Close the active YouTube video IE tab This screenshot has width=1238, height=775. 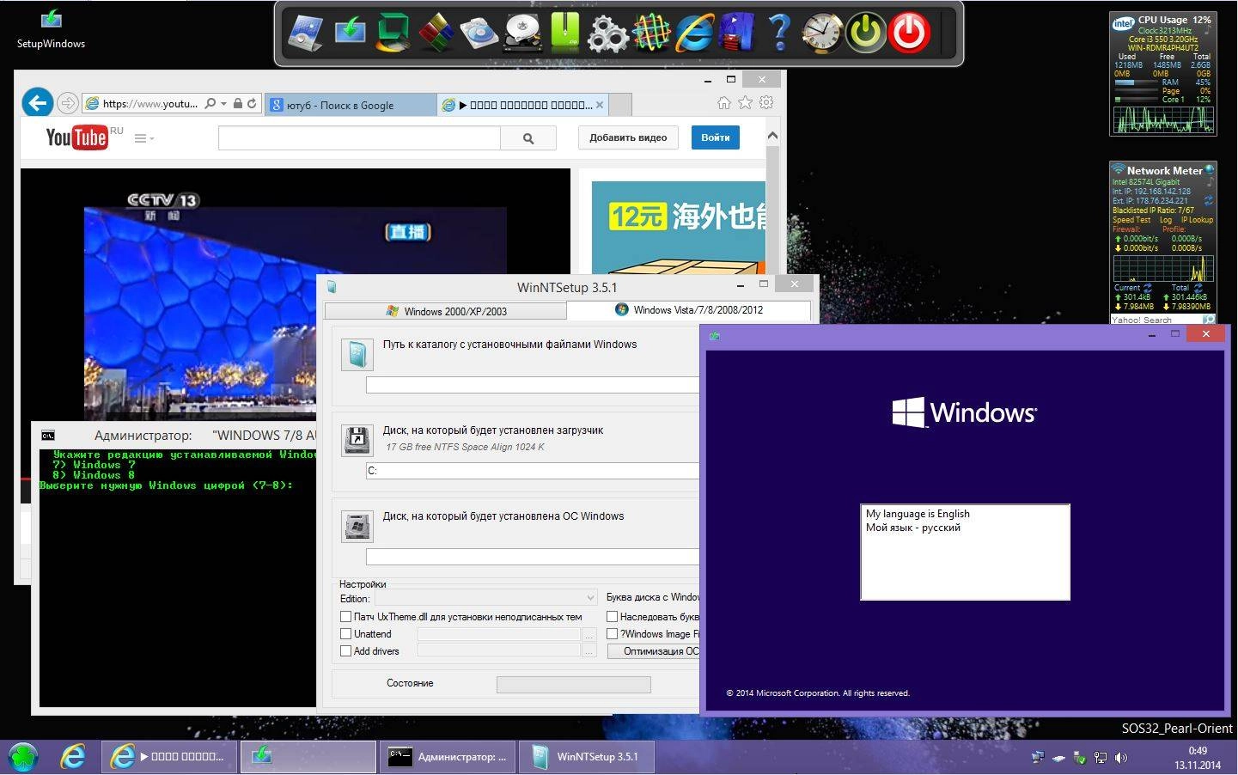point(600,105)
